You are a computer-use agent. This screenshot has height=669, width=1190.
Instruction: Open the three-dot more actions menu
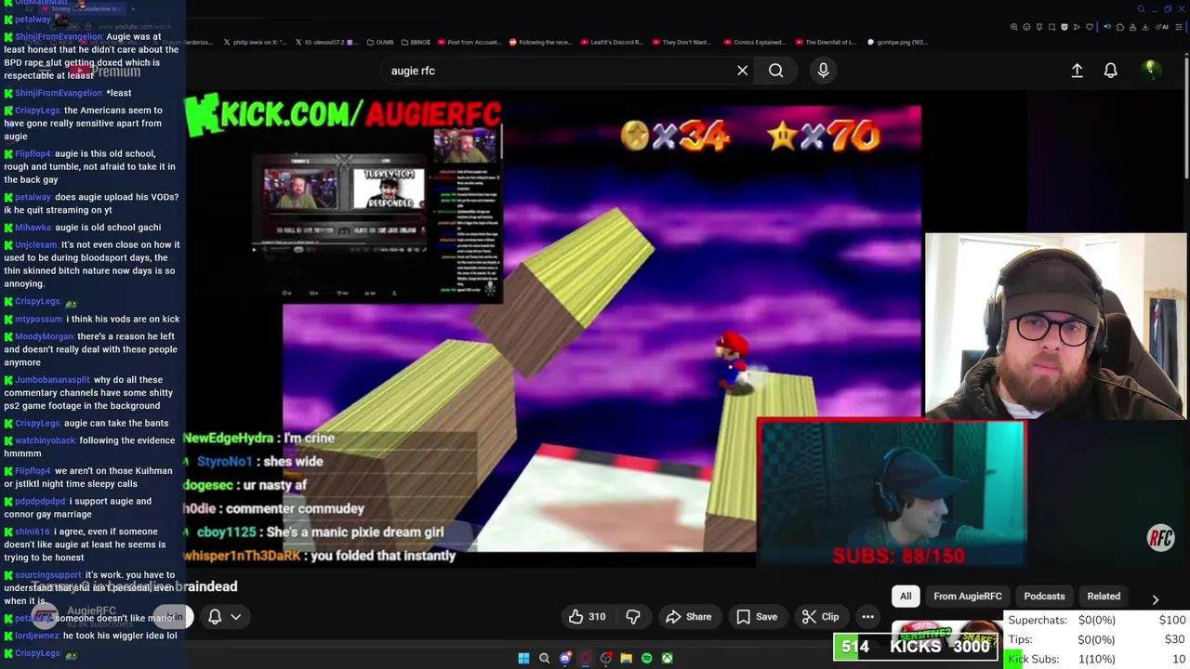pos(867,617)
